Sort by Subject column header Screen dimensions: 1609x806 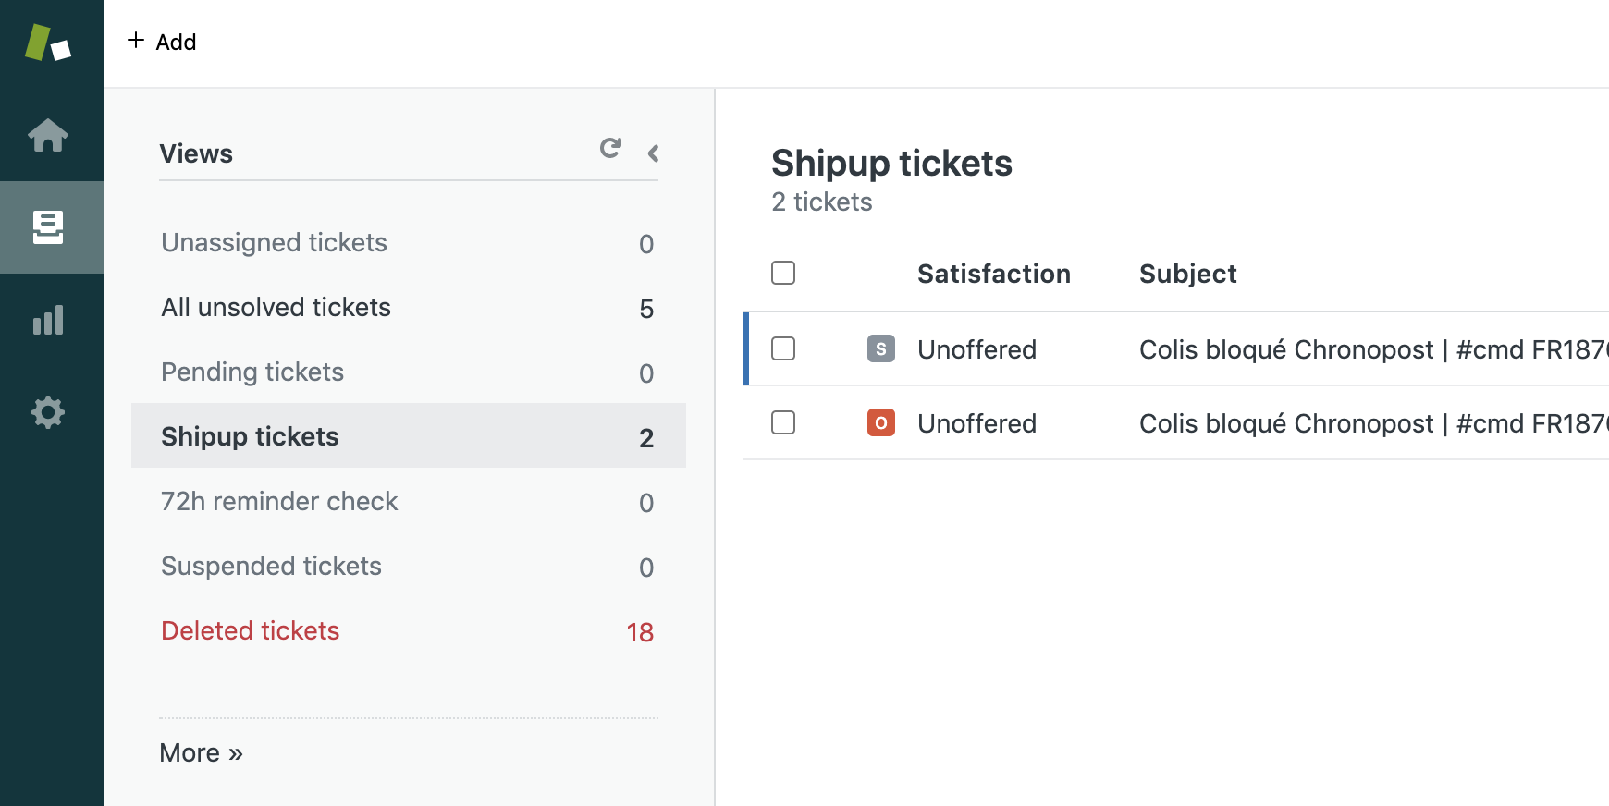click(x=1187, y=274)
